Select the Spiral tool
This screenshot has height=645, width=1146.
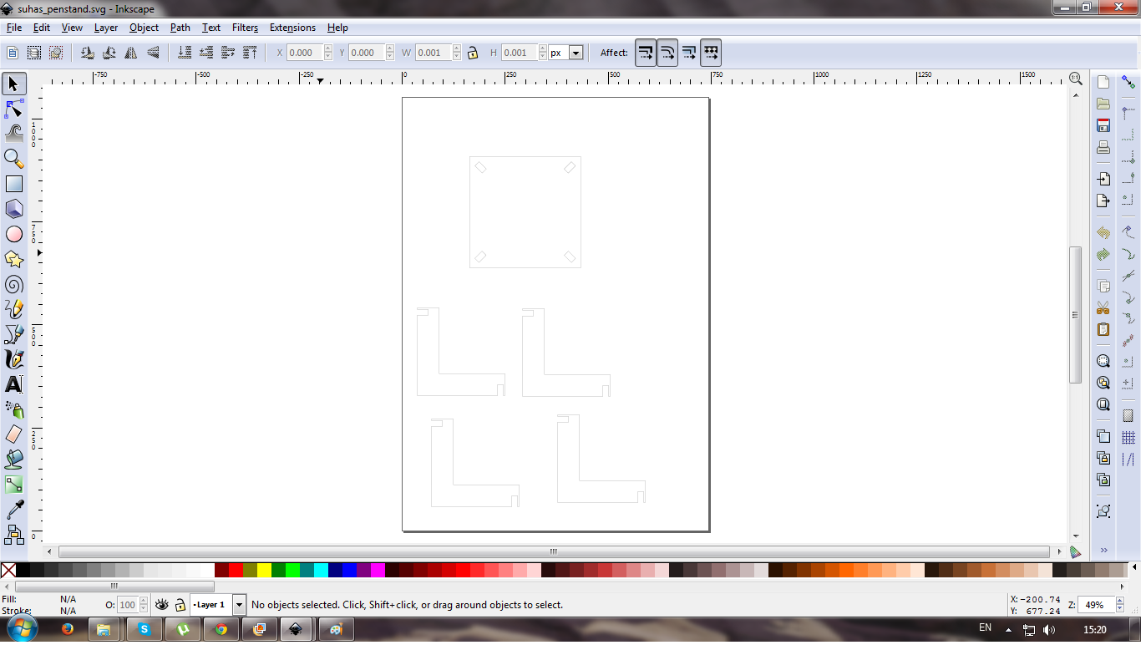(13, 284)
